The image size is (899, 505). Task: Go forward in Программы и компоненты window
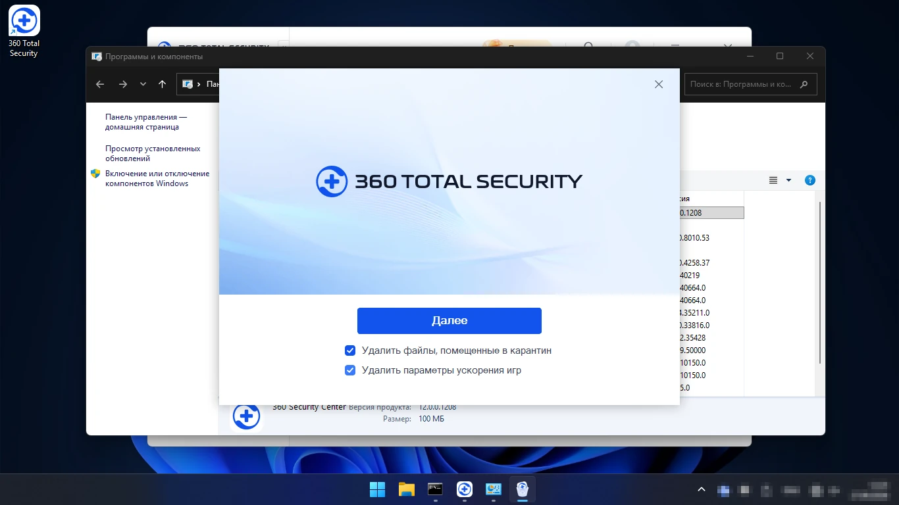(122, 84)
